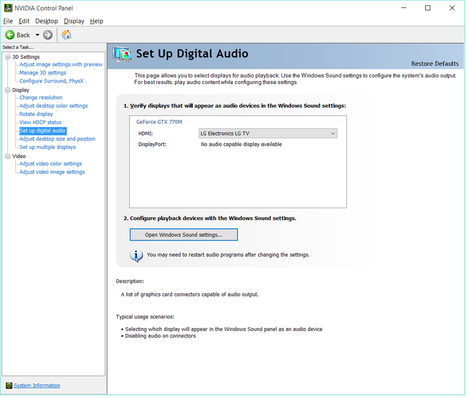Click the Set Up Digital Audio header icon

123,55
